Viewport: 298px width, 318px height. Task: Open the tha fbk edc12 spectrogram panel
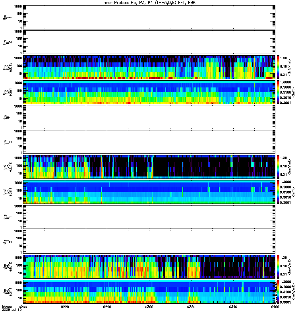pyautogui.click(x=149, y=67)
